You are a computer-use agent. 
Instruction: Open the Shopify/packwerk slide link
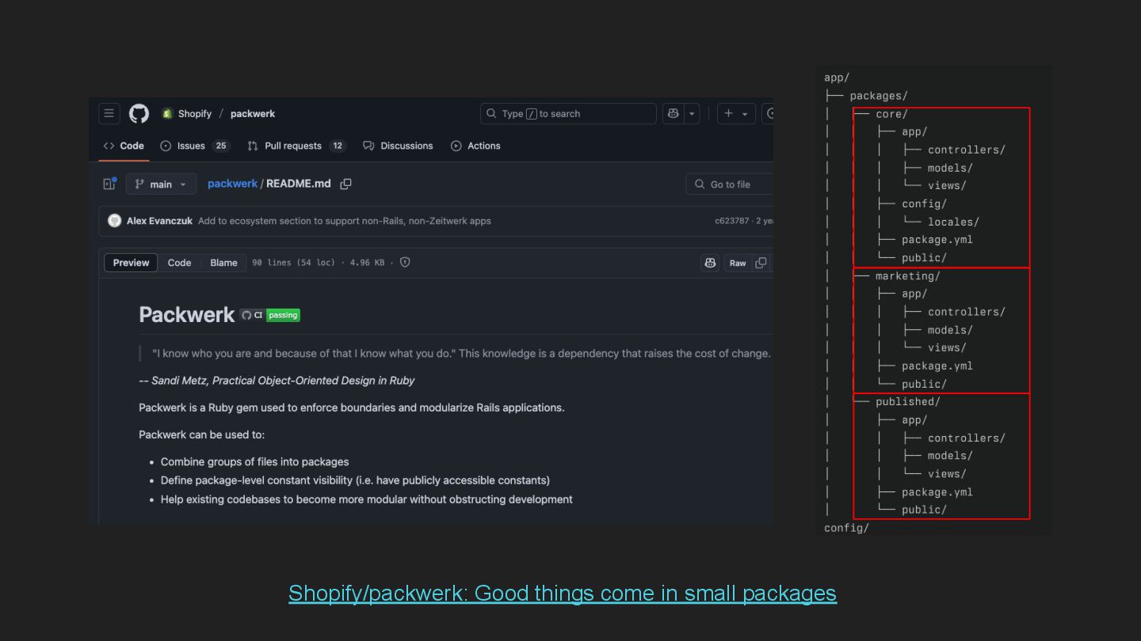pyautogui.click(x=562, y=593)
